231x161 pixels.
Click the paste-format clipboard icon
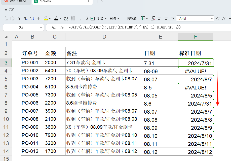tap(13, 18)
